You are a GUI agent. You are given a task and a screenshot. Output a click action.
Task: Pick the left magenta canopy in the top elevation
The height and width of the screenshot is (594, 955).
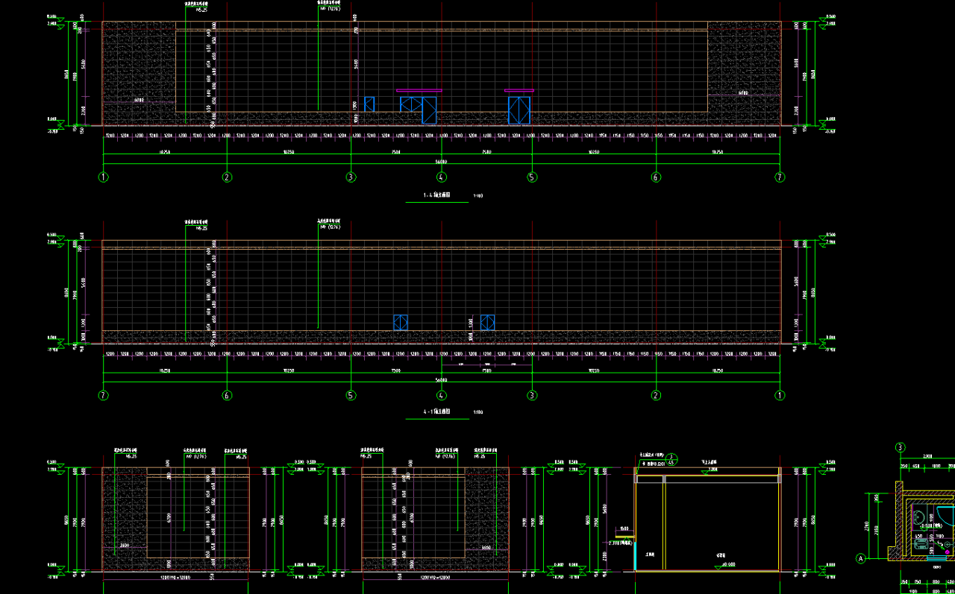tap(419, 90)
